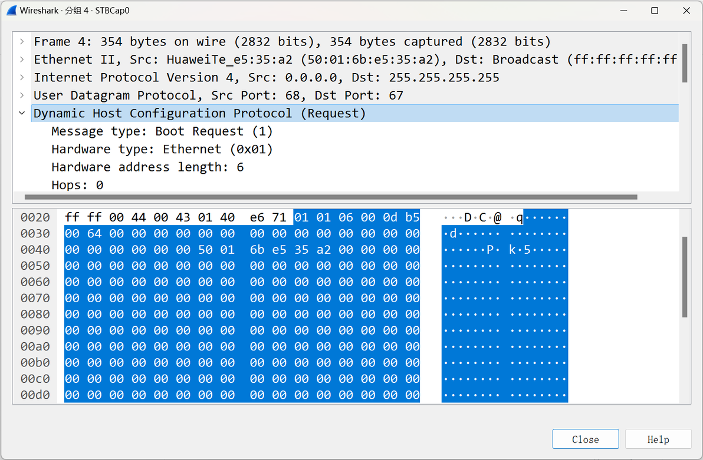Click hex offset 0040 row bytes
Screen dimensions: 703x460
pos(242,250)
